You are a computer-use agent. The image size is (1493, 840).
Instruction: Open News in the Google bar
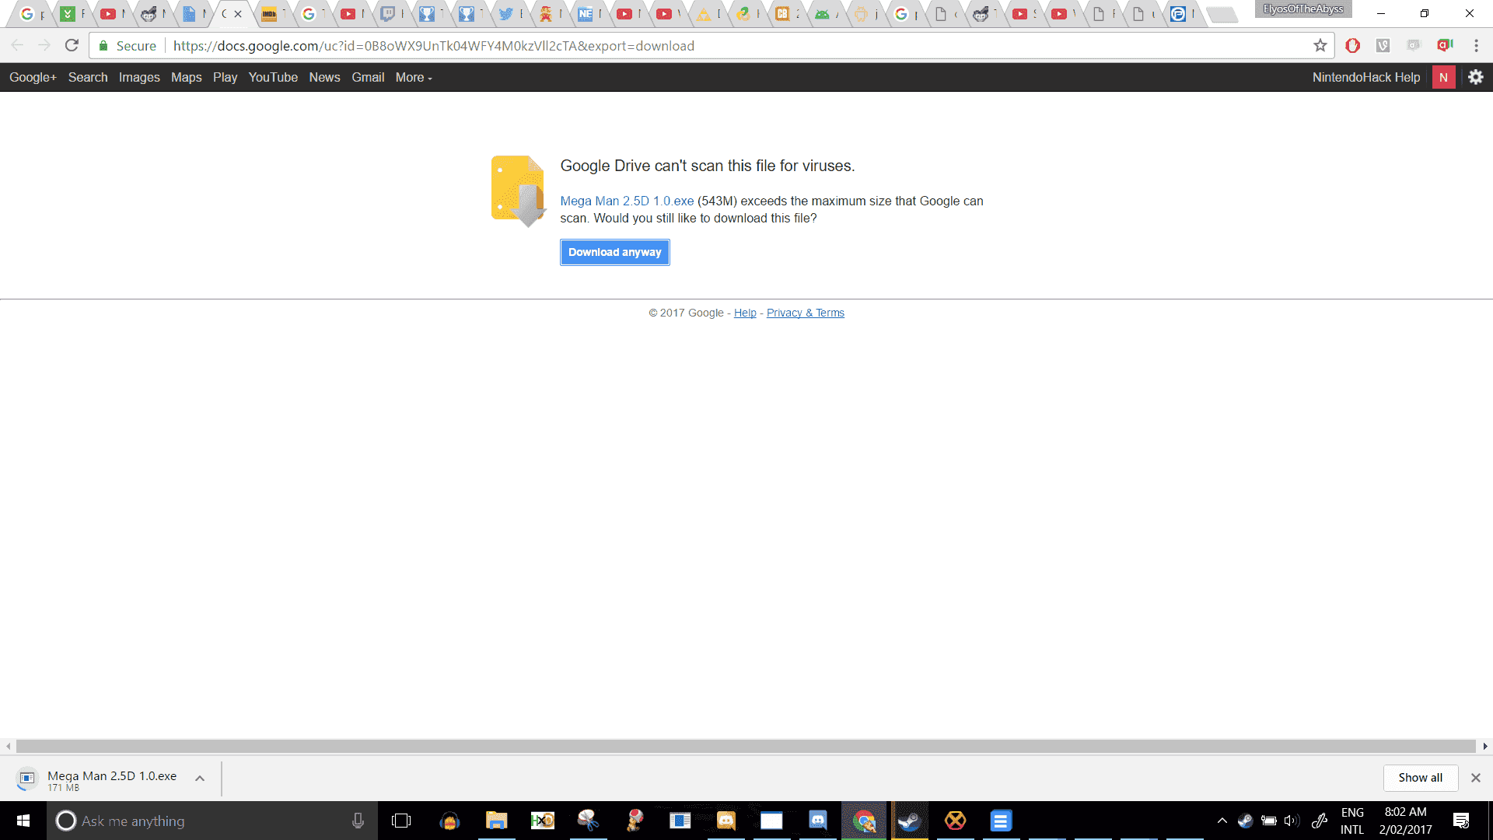(x=324, y=77)
